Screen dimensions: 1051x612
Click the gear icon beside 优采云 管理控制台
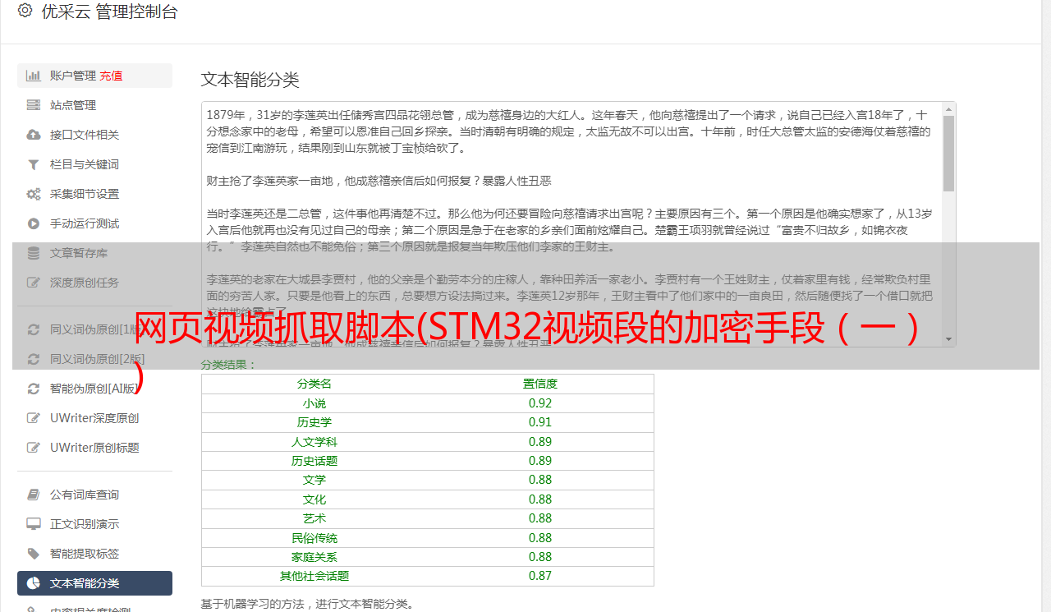tap(25, 12)
